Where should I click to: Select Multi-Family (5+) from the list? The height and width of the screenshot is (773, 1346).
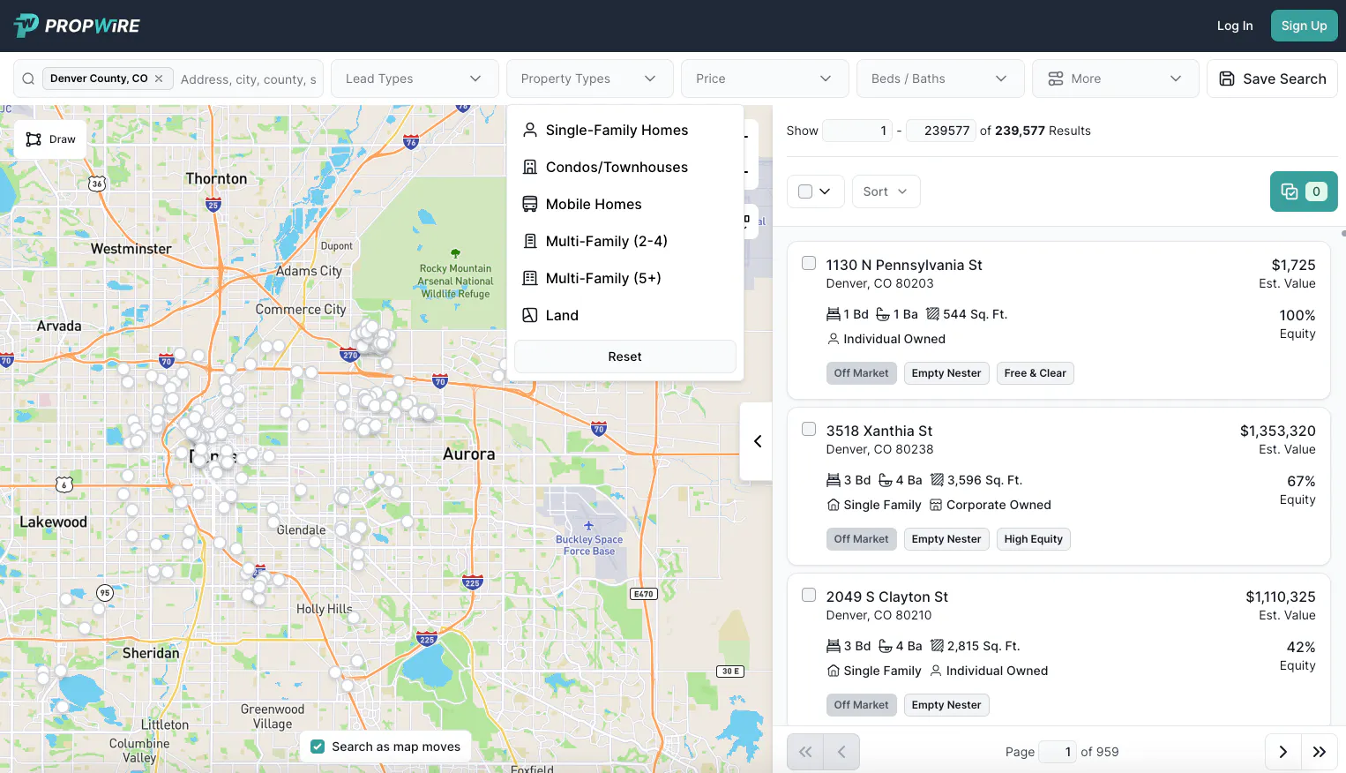point(602,278)
